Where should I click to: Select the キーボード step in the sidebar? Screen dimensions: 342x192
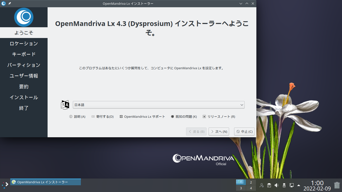click(24, 54)
